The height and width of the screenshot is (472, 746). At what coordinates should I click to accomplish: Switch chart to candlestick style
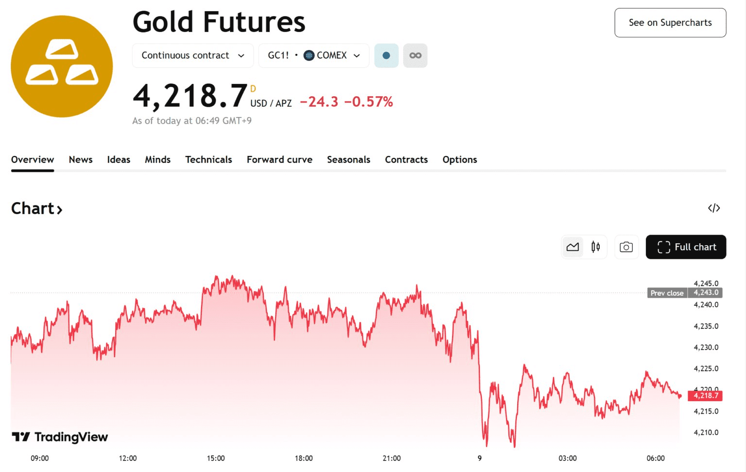click(x=595, y=247)
